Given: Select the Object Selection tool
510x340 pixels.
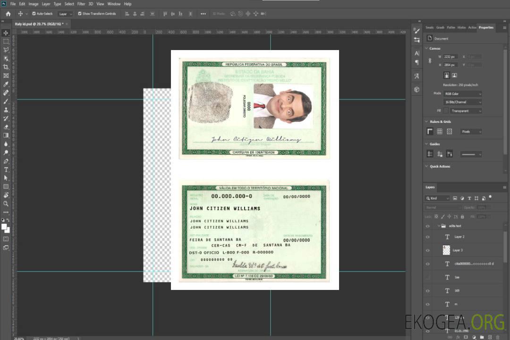Looking at the screenshot, I should click(6, 58).
